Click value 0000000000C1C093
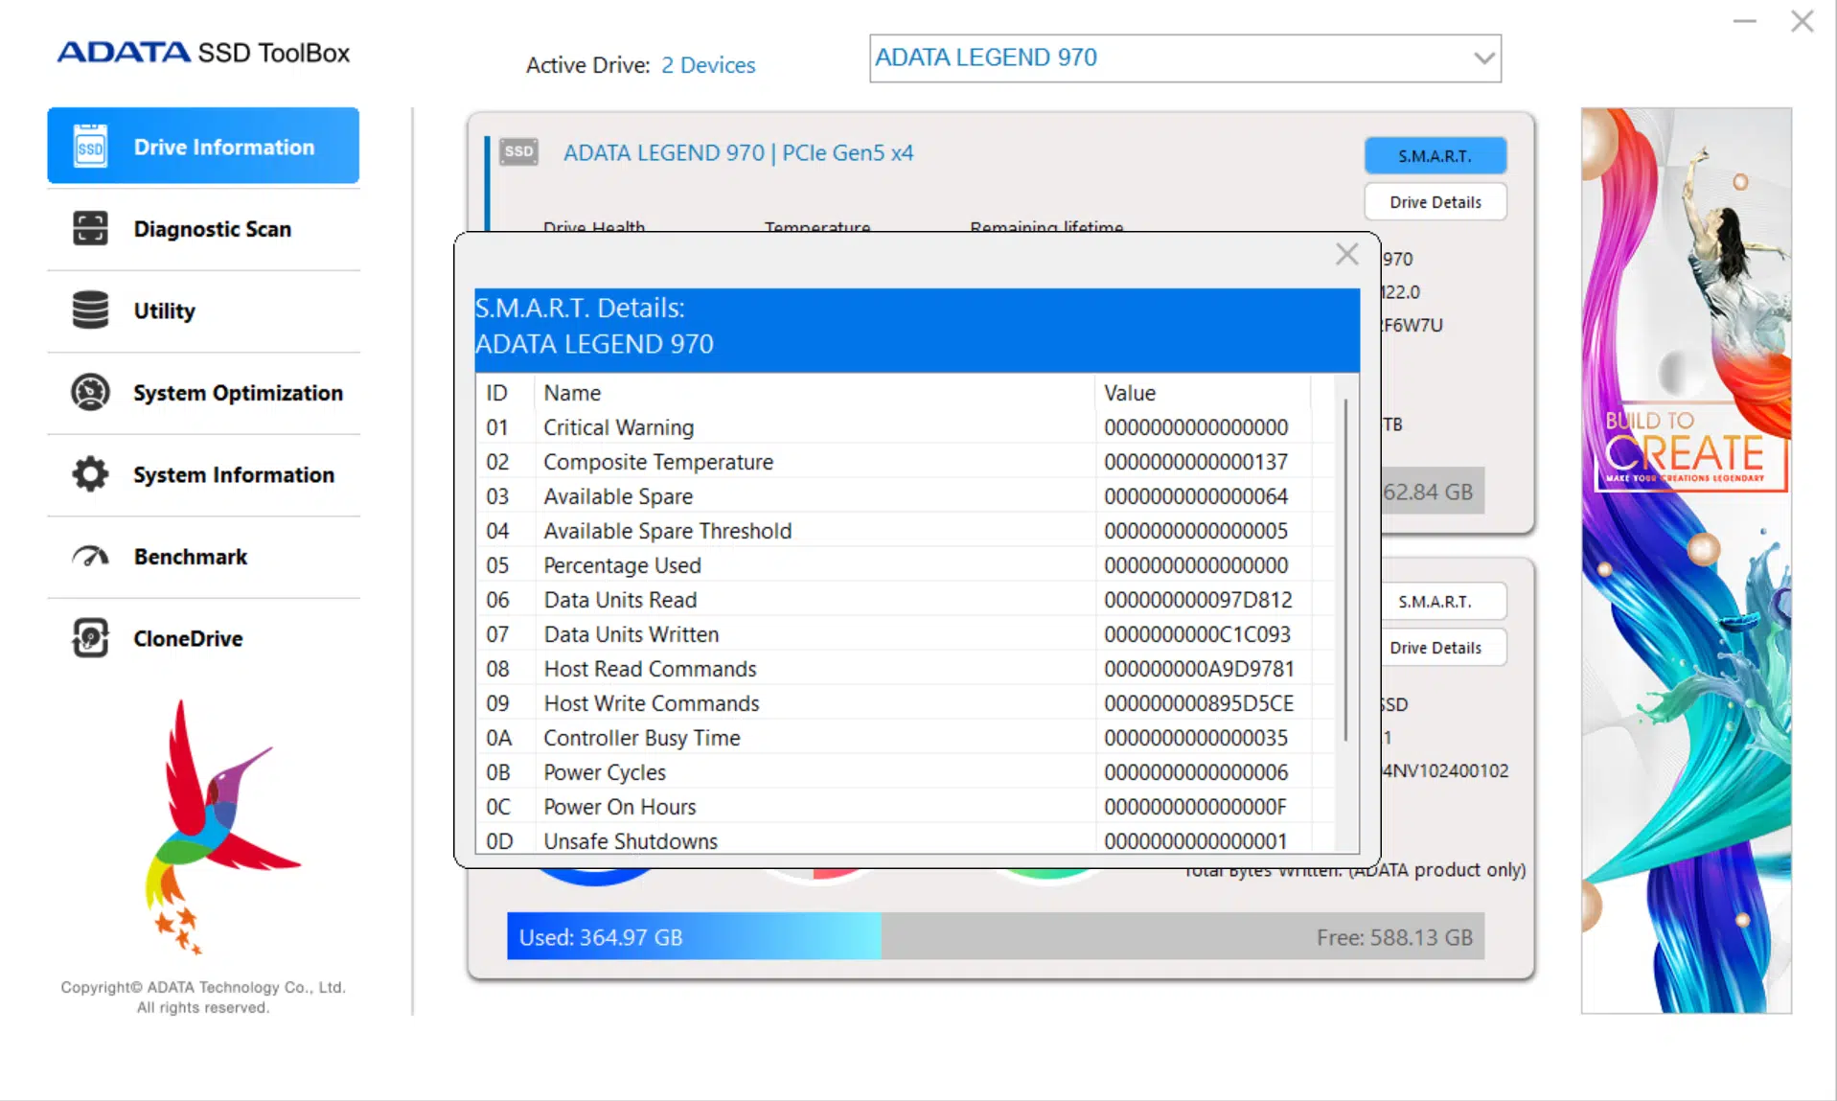Screen dimensions: 1837x1101 pos(1197,634)
